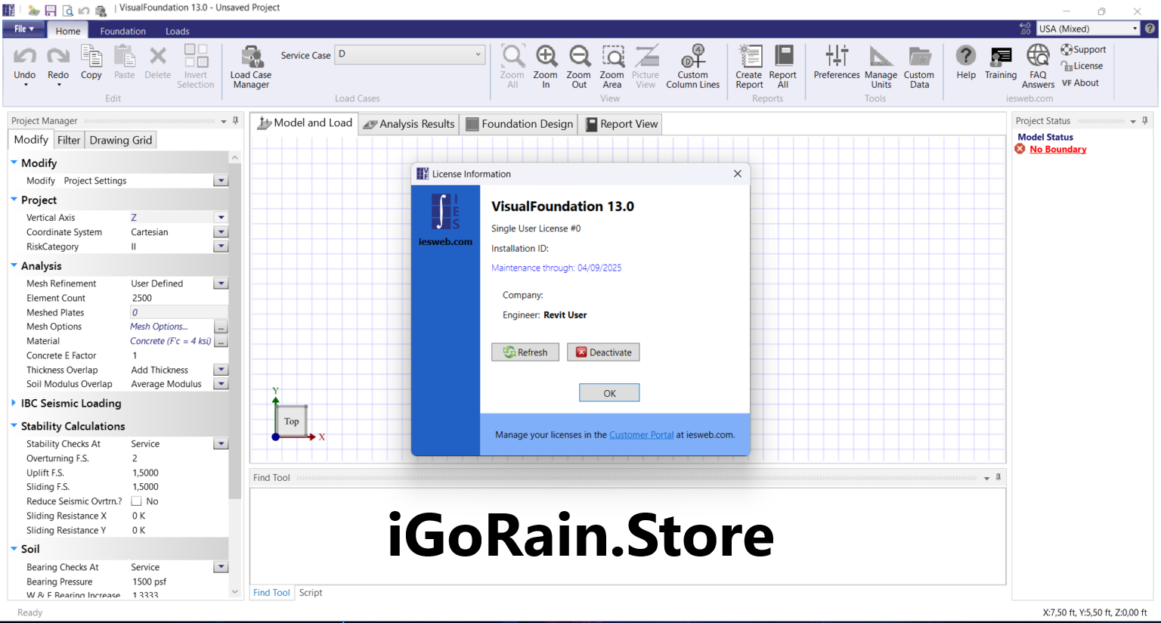Viewport: 1161px width, 623px height.
Task: Open the Vertical Axis dropdown
Action: pos(221,218)
